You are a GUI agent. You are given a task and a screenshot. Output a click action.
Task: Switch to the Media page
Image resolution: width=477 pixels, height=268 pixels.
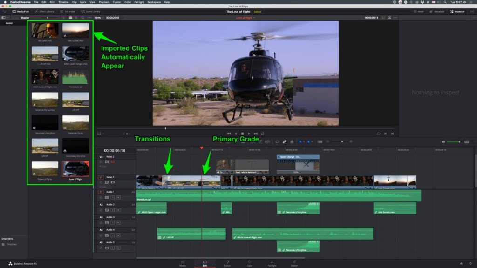(183, 263)
